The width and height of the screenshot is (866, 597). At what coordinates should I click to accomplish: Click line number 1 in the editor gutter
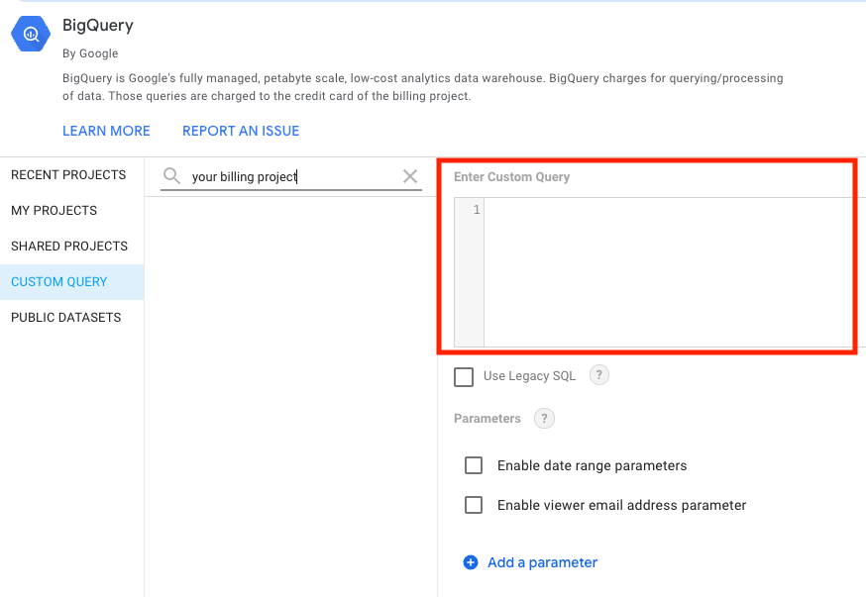coord(477,210)
